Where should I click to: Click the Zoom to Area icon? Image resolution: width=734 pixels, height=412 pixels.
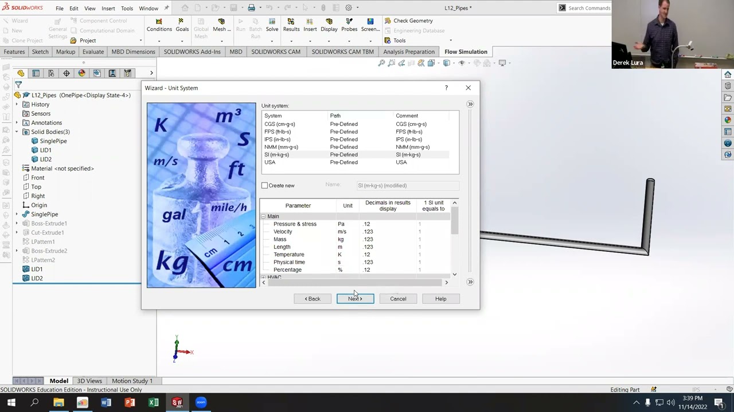click(x=391, y=63)
